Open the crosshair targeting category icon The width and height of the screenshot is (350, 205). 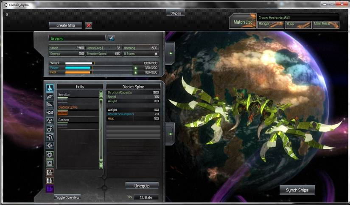[x=50, y=145]
